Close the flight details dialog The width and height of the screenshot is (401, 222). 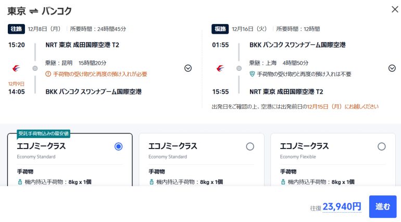point(394,9)
